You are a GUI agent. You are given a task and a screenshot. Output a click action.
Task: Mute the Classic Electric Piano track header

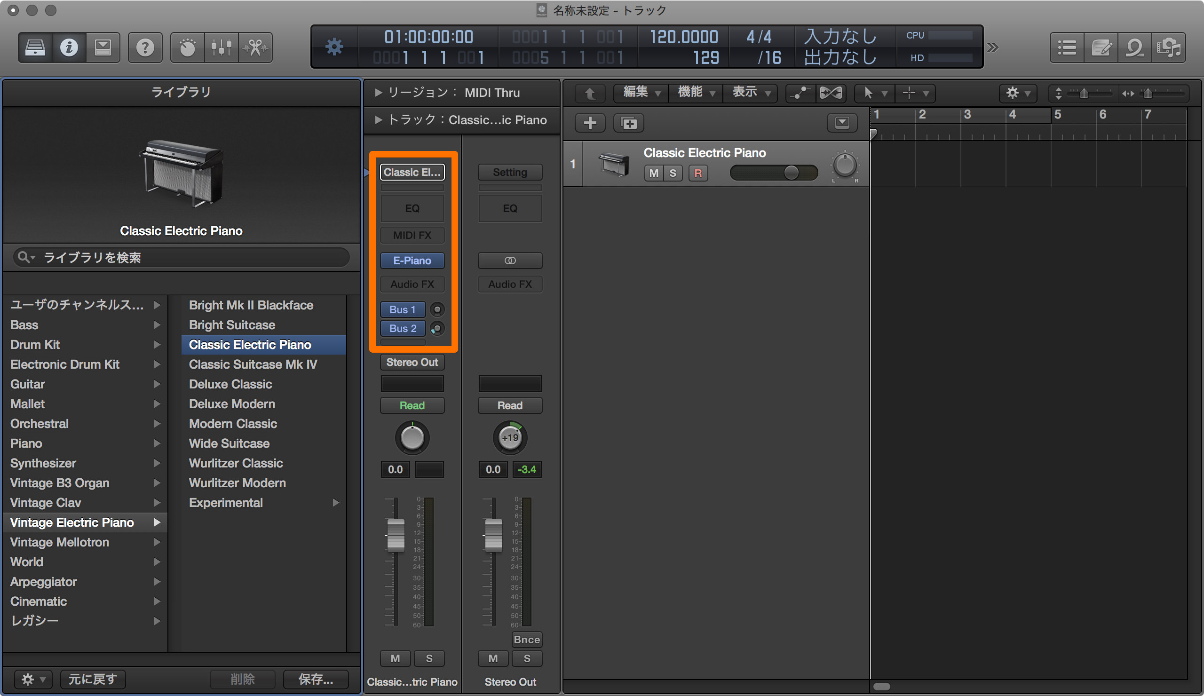pyautogui.click(x=654, y=173)
